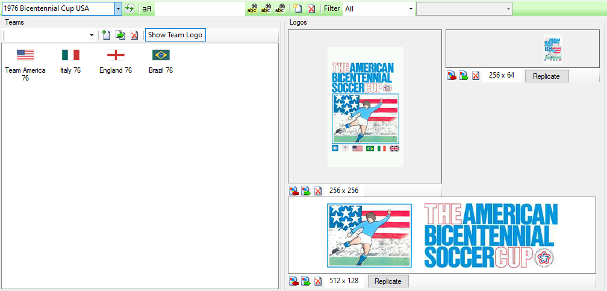Open the Filter All dropdown

tap(410, 8)
